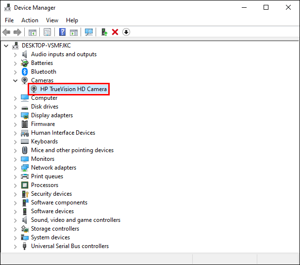Click the Forward arrow toolbar icon
The image size is (300, 265).
click(17, 32)
